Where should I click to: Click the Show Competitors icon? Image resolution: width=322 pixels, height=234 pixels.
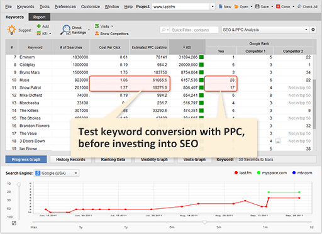click(x=97, y=33)
